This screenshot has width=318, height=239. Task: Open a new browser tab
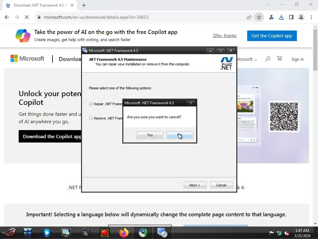[84, 5]
